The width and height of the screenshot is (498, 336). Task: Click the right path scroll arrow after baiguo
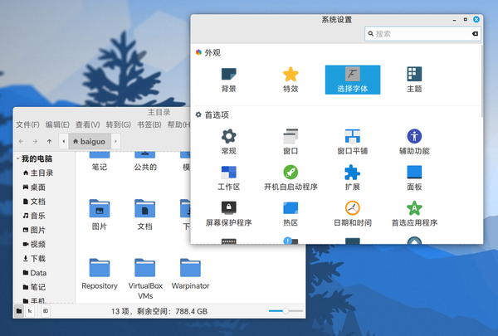pos(115,141)
